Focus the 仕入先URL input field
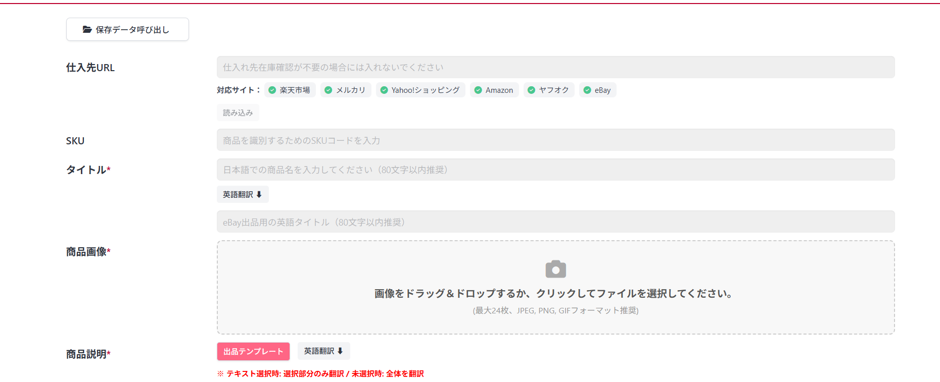 pos(555,68)
